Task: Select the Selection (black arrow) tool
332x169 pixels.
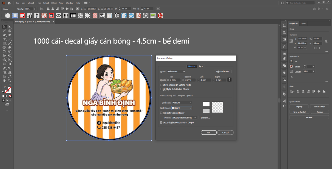Action: coord(4,27)
